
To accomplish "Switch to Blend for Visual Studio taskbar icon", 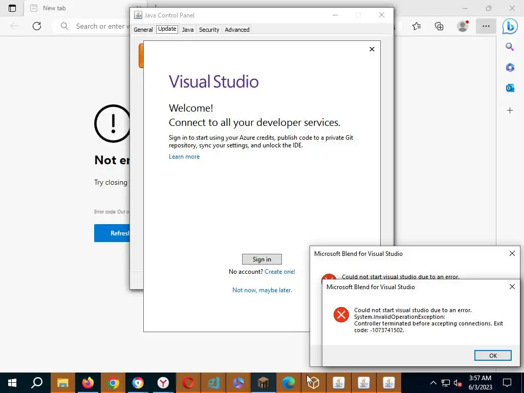I will (213, 383).
